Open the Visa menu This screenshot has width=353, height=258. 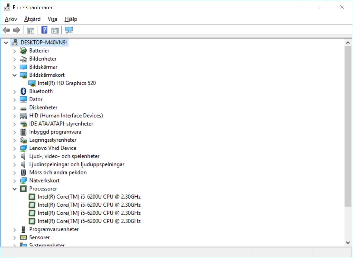tap(52, 19)
